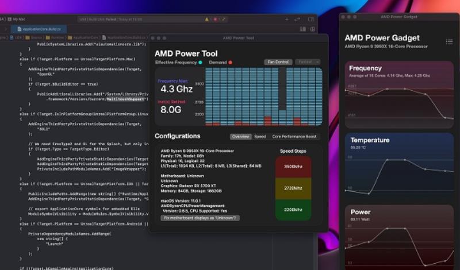Open ApplicationCore.Build.cs file breadcrumb
Screen dimensions: 460x270
click(x=124, y=37)
